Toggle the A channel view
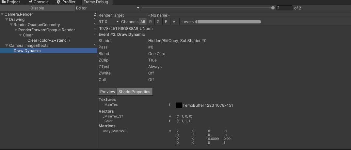Screen dimensions: 351x150 (174, 22)
